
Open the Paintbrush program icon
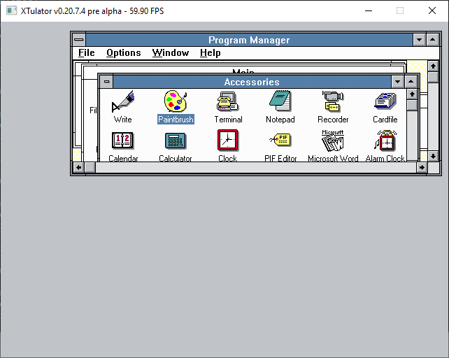(176, 101)
